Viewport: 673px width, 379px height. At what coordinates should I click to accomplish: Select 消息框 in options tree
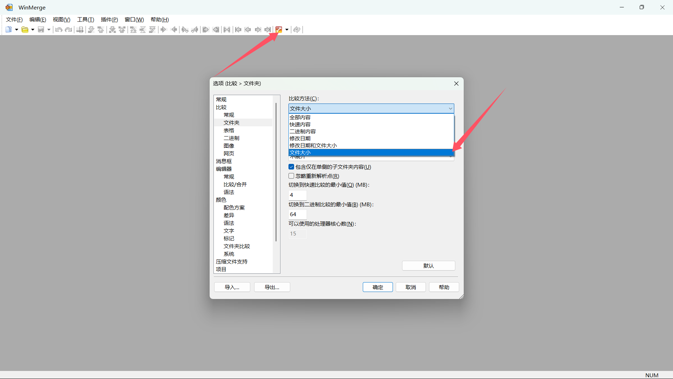[224, 161]
